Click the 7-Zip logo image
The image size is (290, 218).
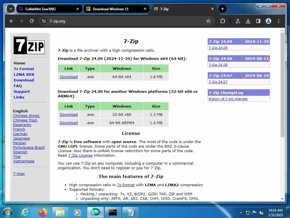29,45
